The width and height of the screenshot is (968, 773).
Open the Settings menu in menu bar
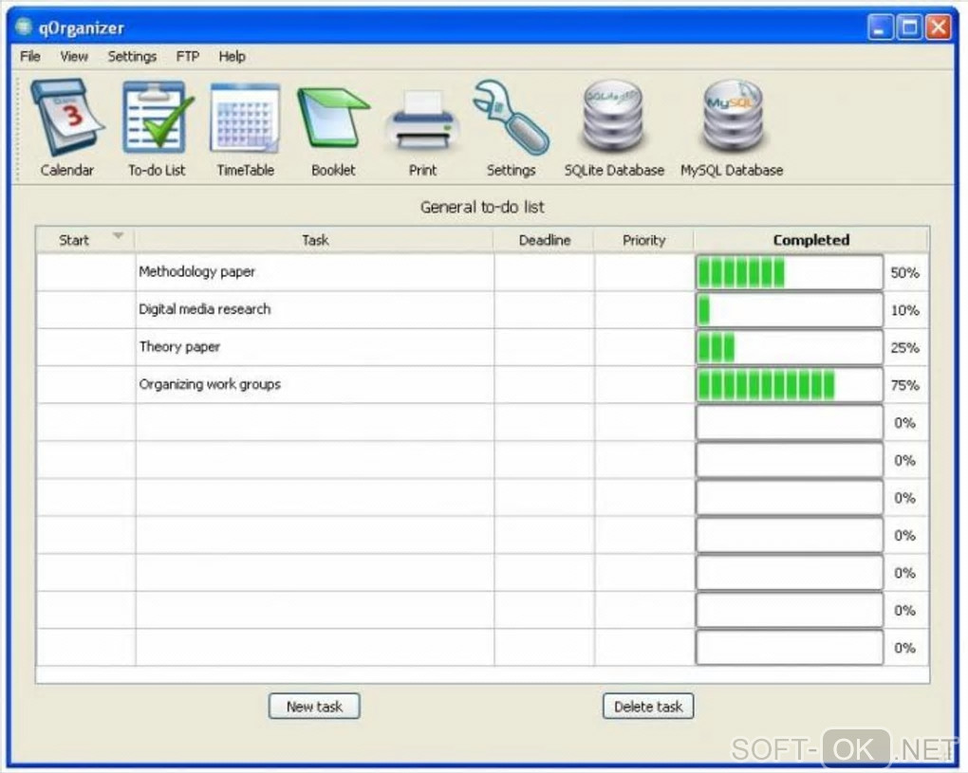(x=132, y=57)
